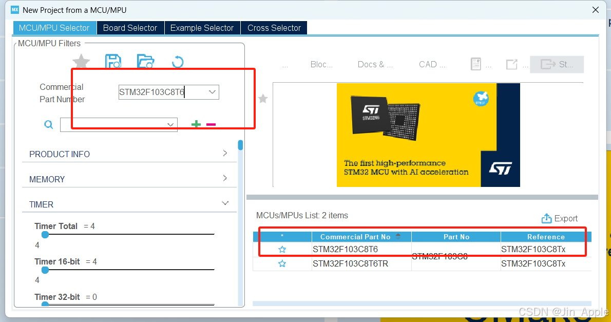Click the datasheet document icon

476,64
